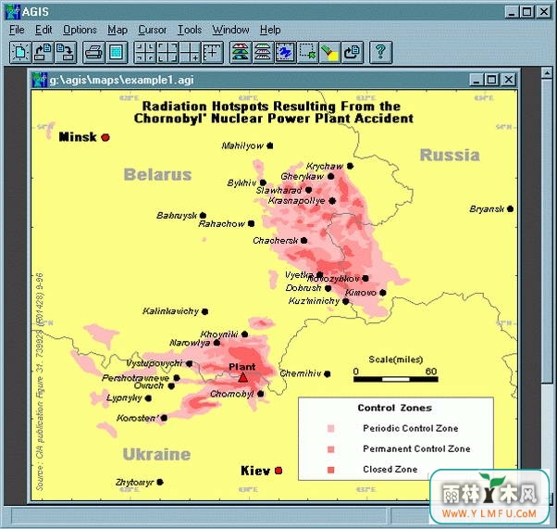Click the 'Scale(miles)' label
The image size is (557, 529).
pyautogui.click(x=396, y=359)
